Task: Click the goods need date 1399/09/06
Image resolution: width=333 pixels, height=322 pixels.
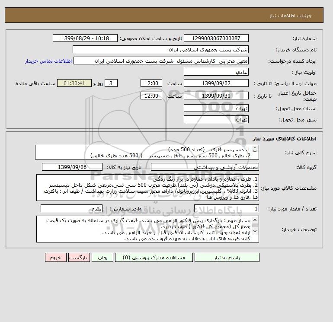Action: [x=72, y=167]
